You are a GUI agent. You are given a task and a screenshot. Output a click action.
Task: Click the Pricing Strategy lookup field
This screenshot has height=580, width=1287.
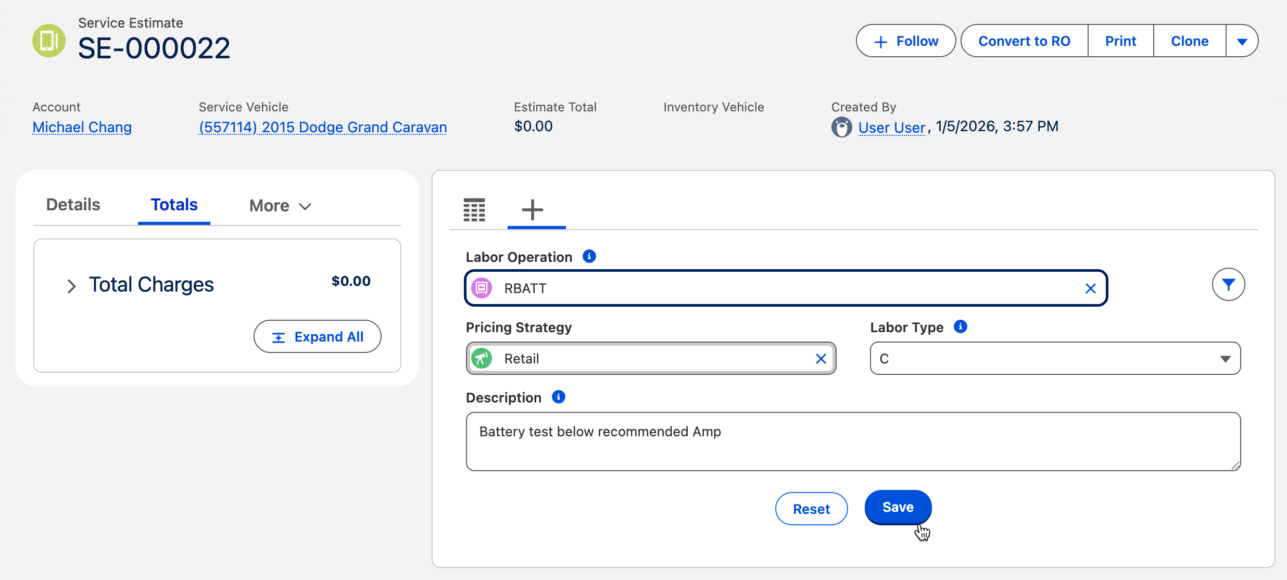click(x=651, y=358)
